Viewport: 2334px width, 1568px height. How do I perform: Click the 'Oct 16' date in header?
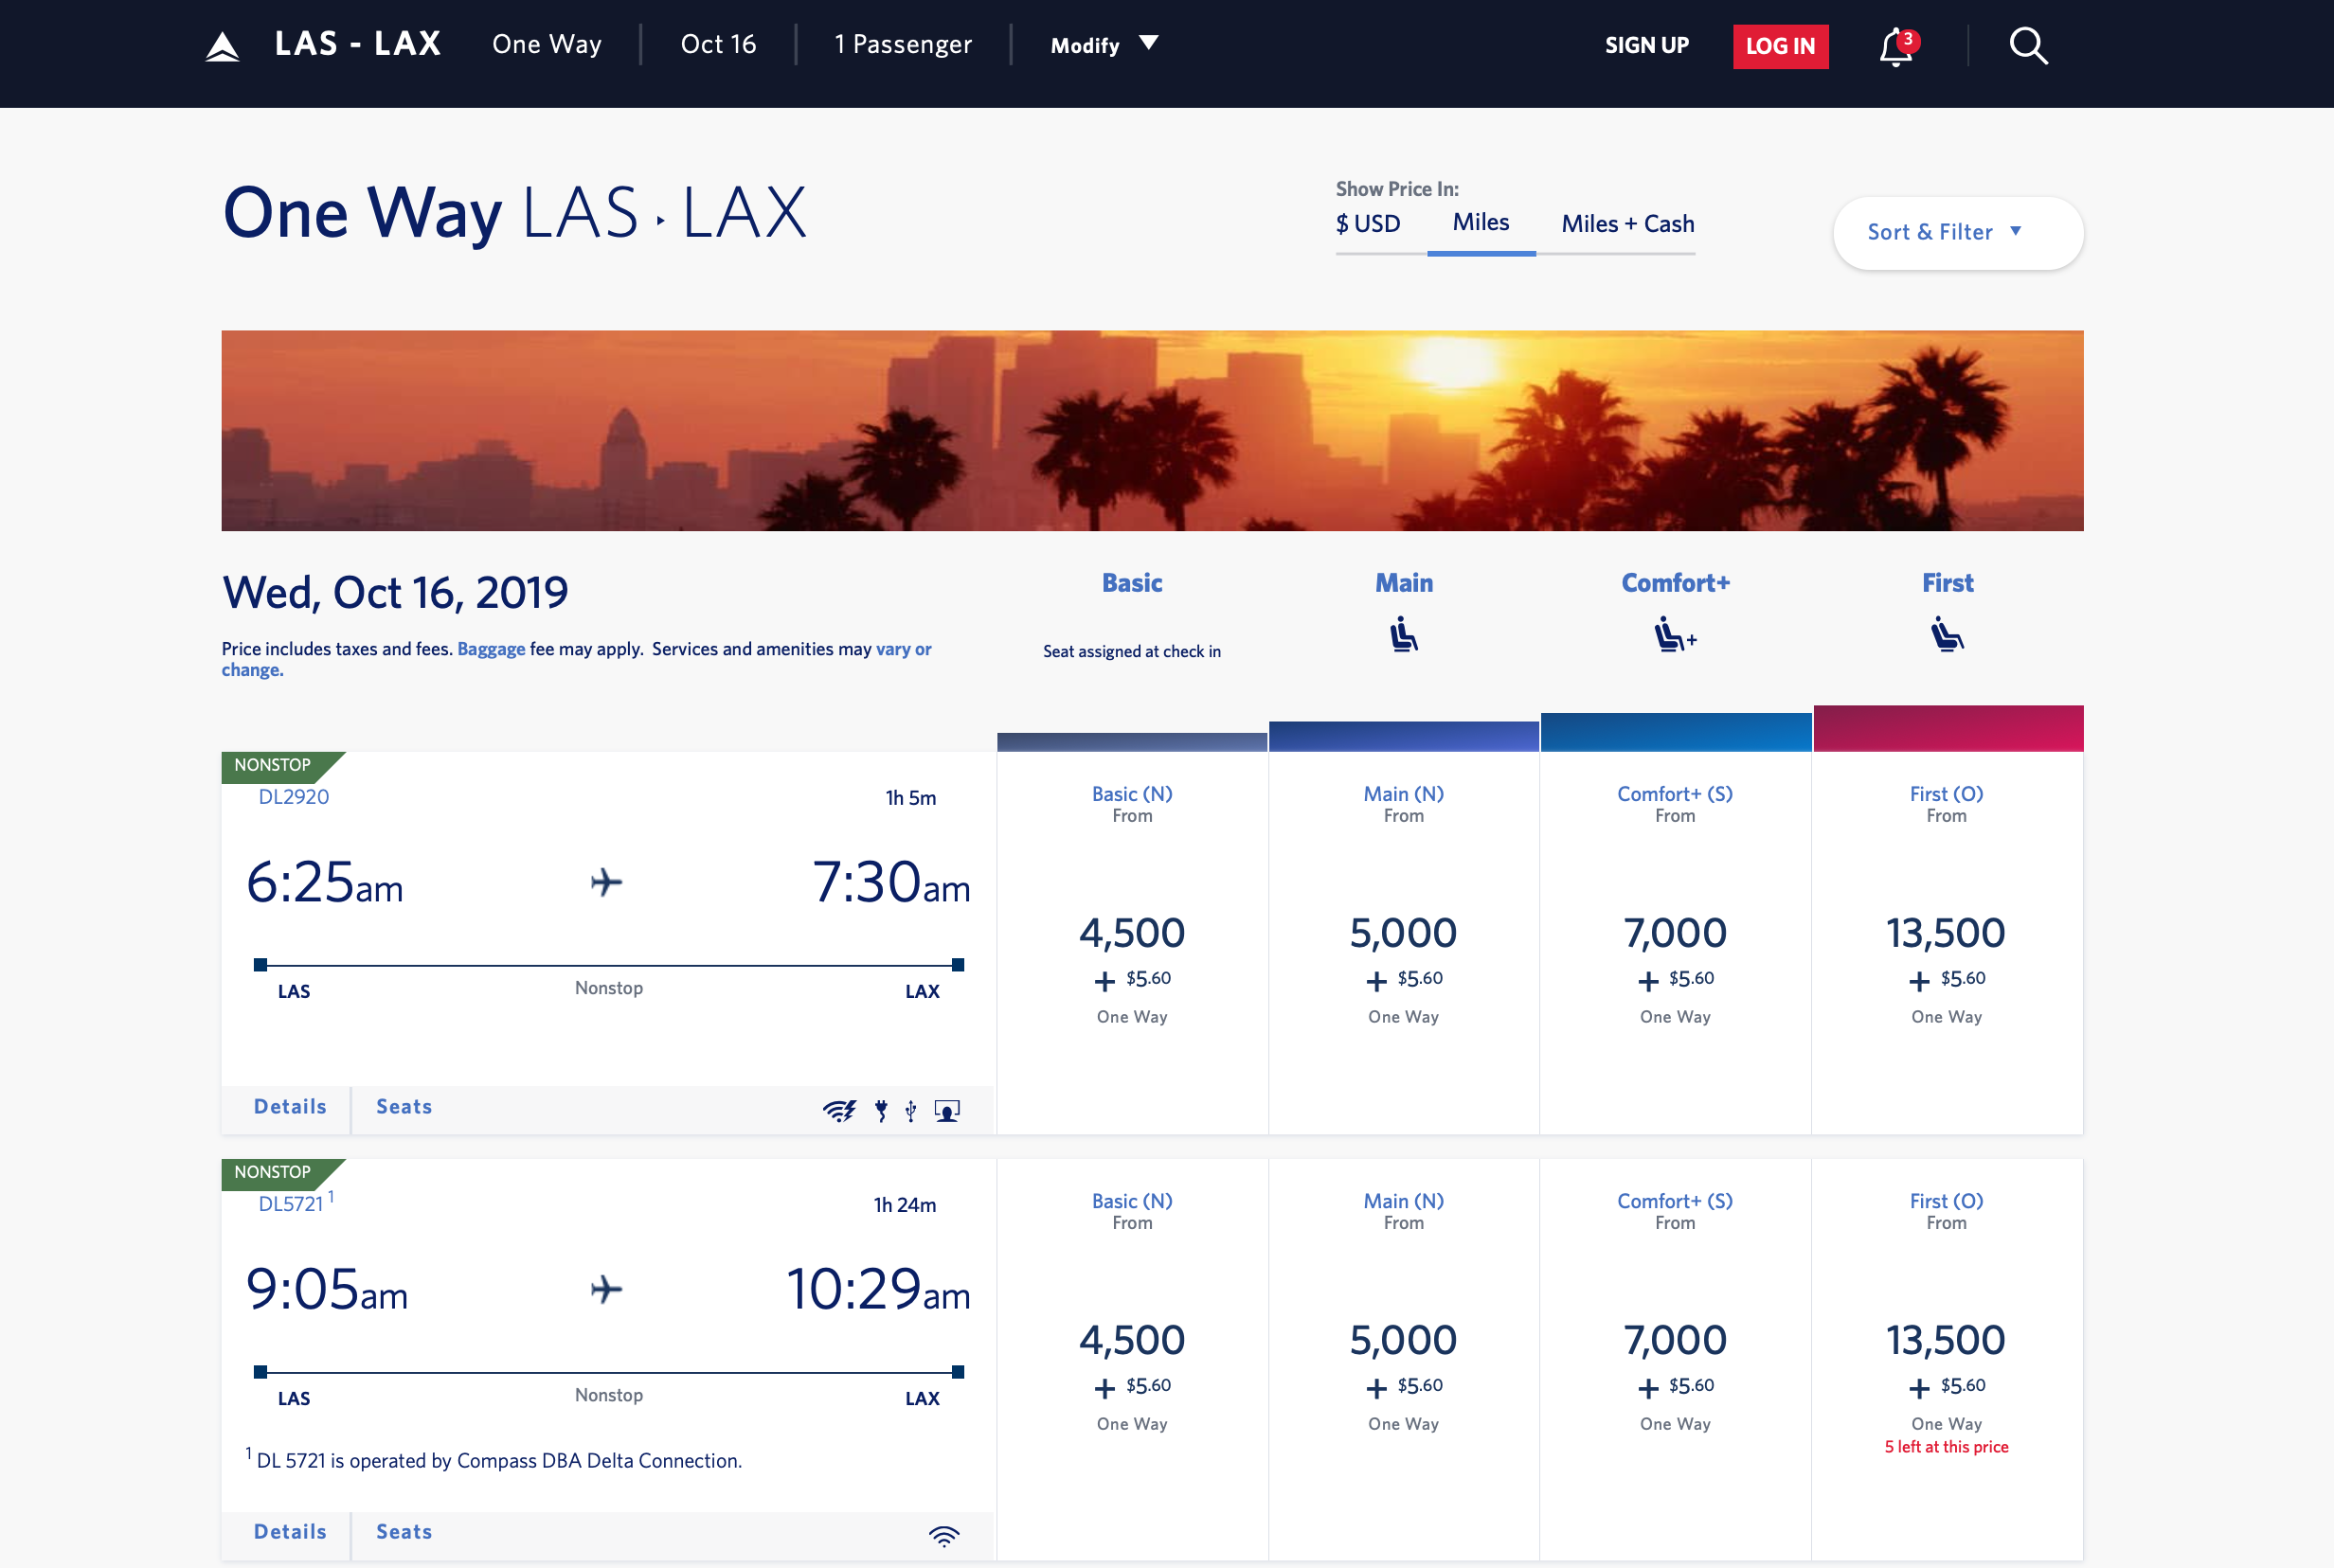(717, 44)
